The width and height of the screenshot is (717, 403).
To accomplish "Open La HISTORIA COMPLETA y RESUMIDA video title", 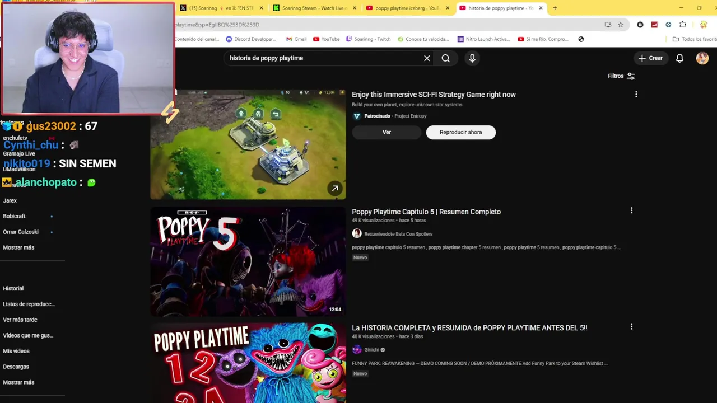I will click(469, 328).
